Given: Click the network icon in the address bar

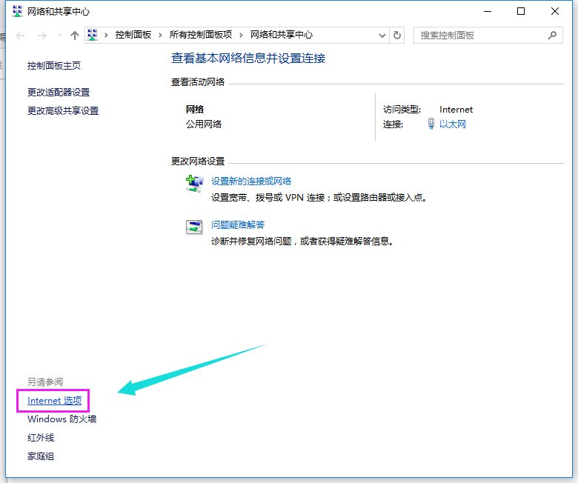Looking at the screenshot, I should coord(93,35).
